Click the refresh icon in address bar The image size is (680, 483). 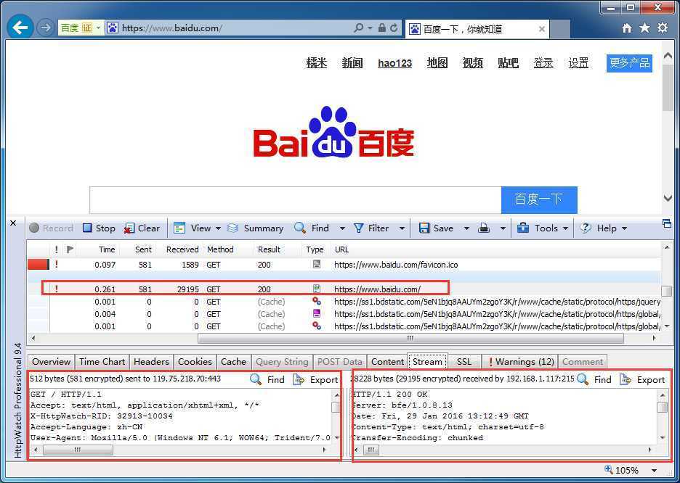(x=394, y=28)
